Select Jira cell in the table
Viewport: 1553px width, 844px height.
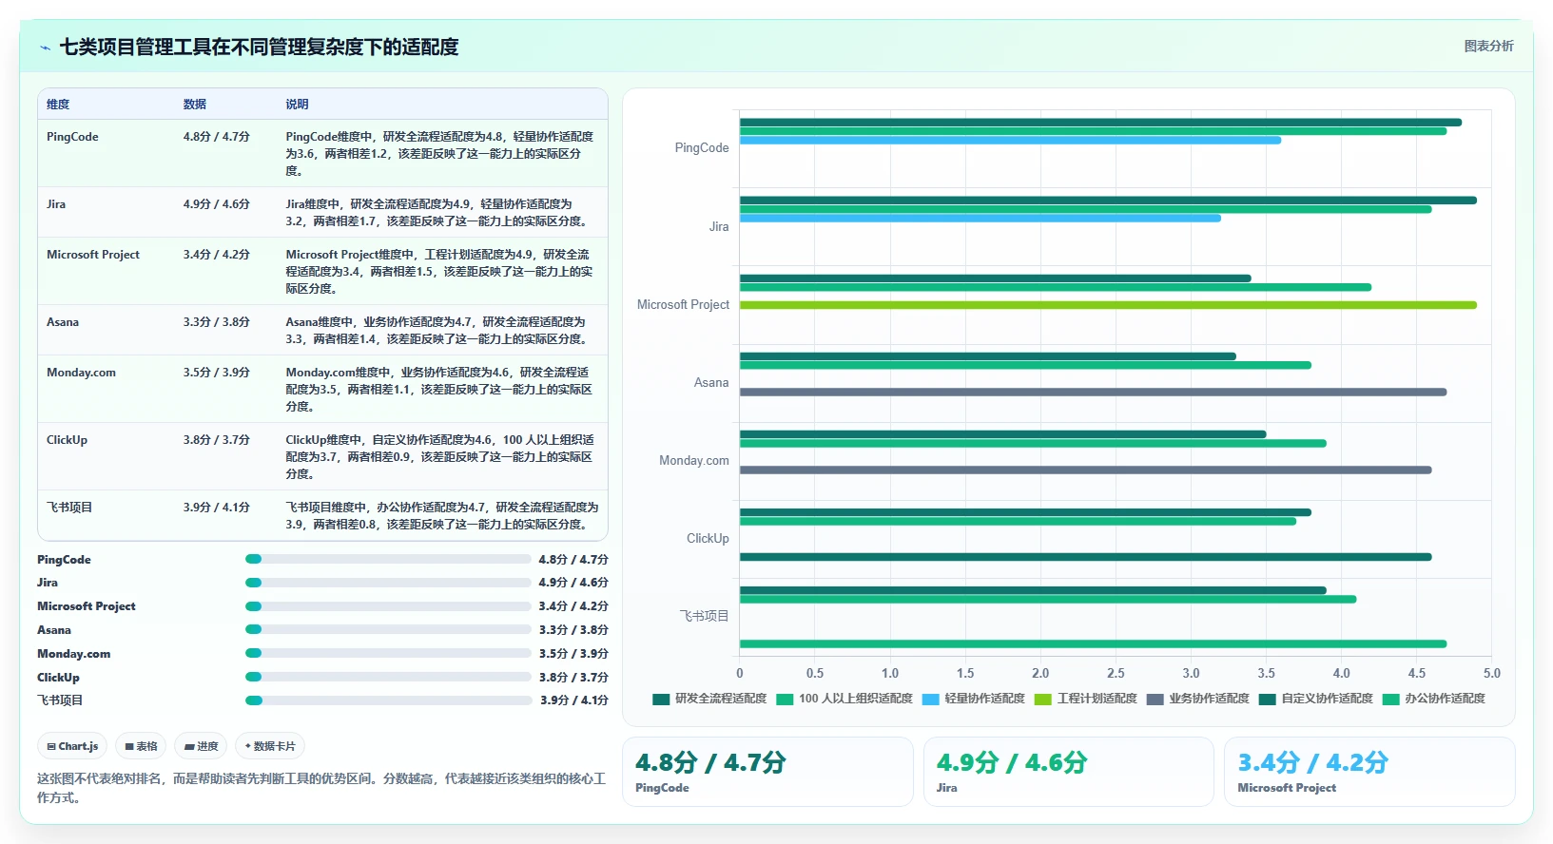[x=56, y=204]
